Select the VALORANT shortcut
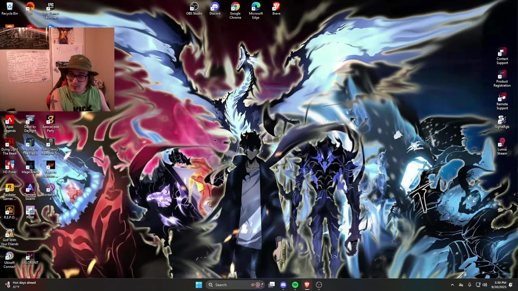518x291 pixels. click(30, 258)
